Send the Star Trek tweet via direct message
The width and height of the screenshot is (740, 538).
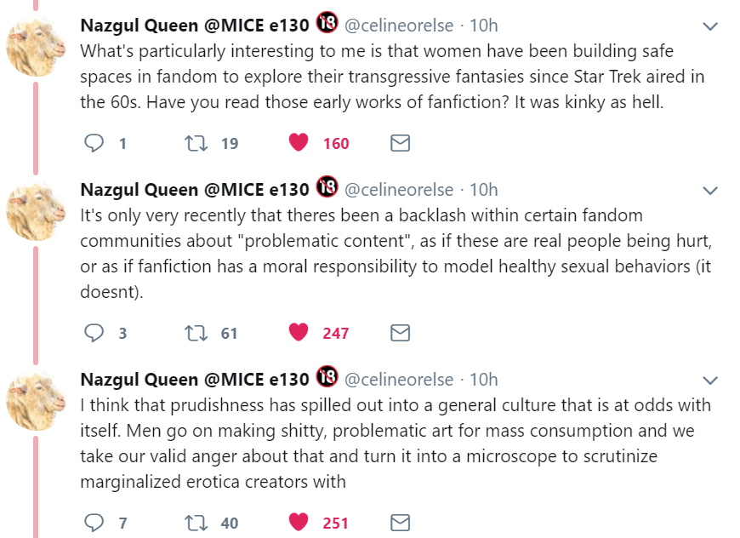pos(400,143)
